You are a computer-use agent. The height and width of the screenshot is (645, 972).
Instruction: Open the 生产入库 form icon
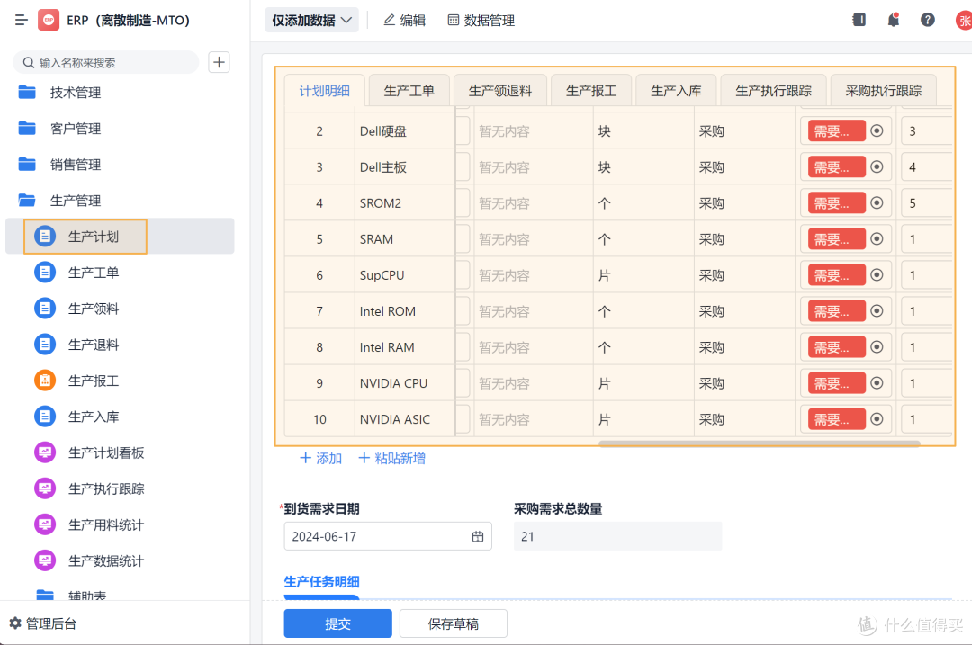click(45, 417)
